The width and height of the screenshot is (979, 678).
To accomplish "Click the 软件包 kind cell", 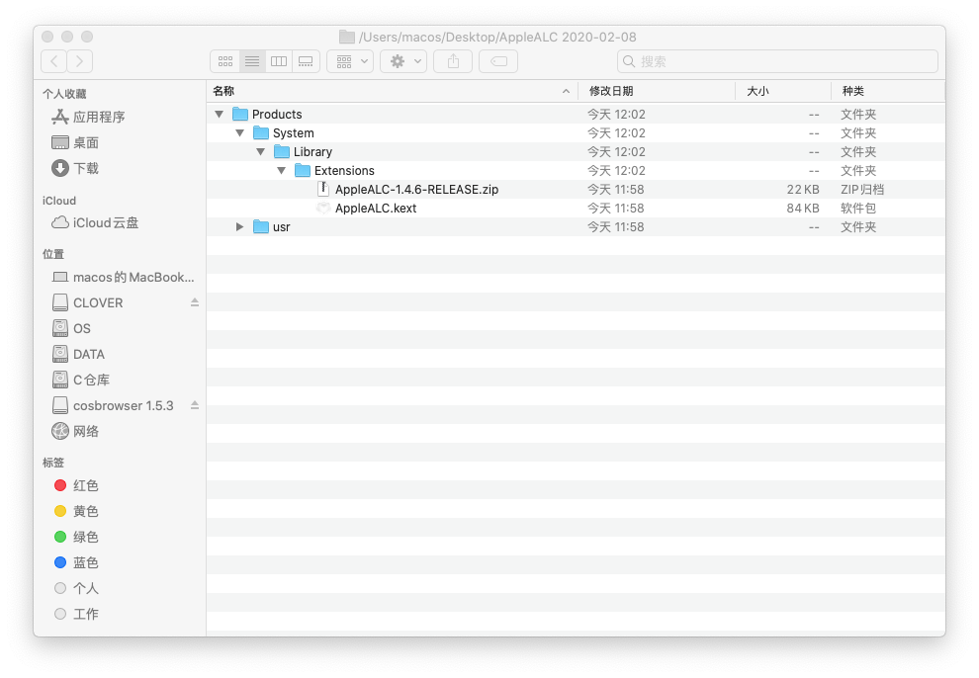I will point(858,209).
